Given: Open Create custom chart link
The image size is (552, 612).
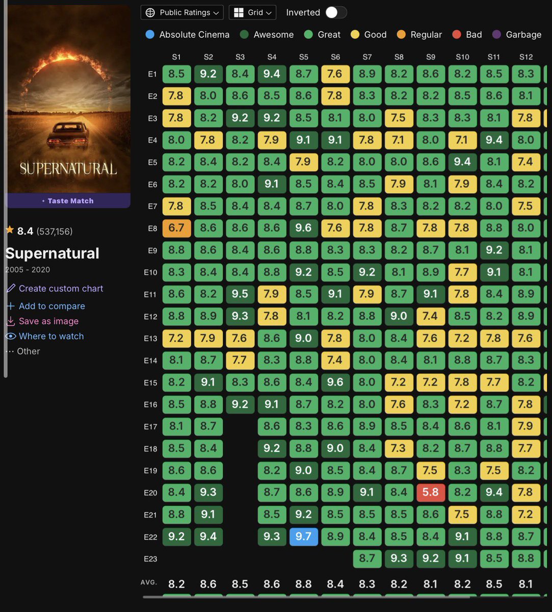Looking at the screenshot, I should [x=61, y=288].
